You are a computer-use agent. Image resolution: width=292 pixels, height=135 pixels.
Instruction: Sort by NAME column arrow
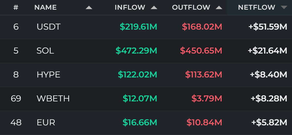tap(89, 7)
